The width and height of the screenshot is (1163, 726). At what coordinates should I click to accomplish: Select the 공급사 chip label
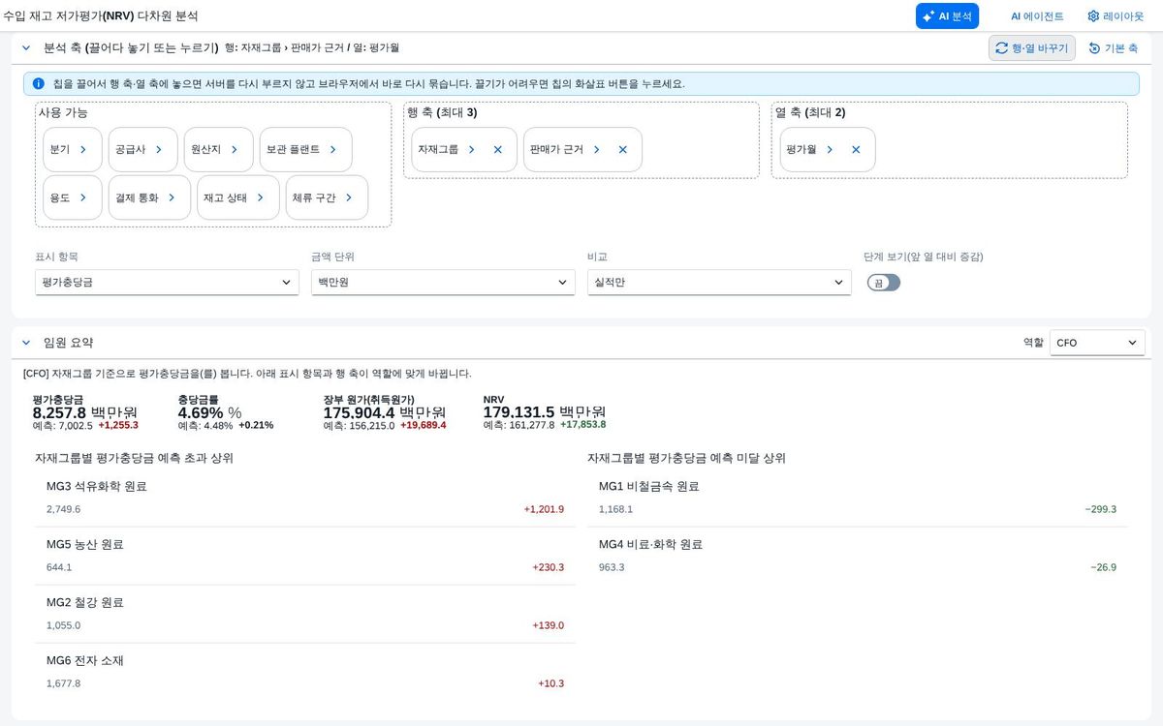click(131, 149)
